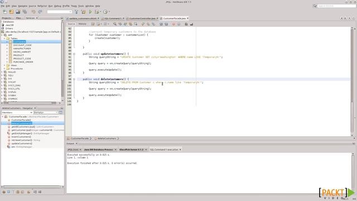Click the History view button
The height and width of the screenshot is (201, 357).
point(83,24)
